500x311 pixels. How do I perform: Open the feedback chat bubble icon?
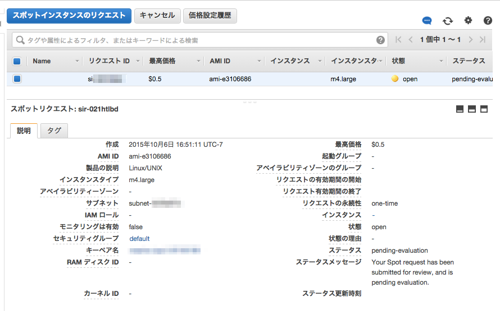click(426, 21)
